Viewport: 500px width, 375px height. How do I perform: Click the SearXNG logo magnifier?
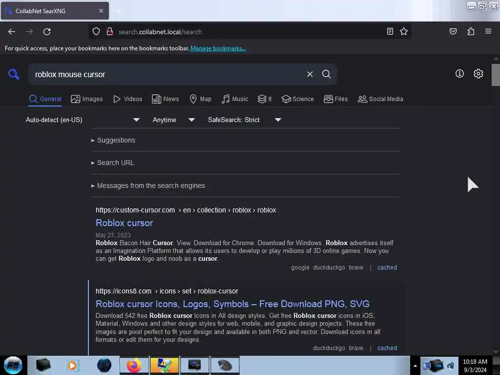pos(14,74)
